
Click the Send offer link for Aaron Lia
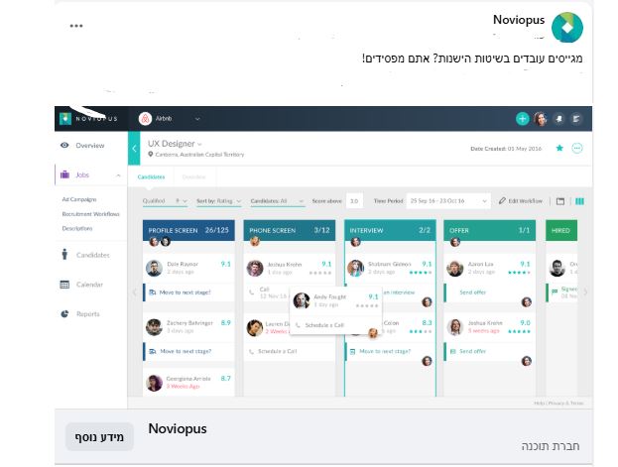pyautogui.click(x=471, y=292)
